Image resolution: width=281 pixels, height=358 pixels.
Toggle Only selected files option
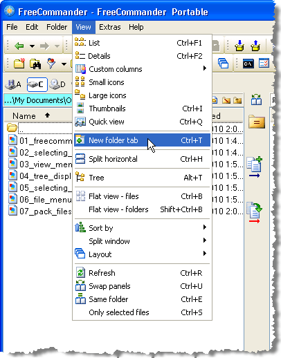142,312
